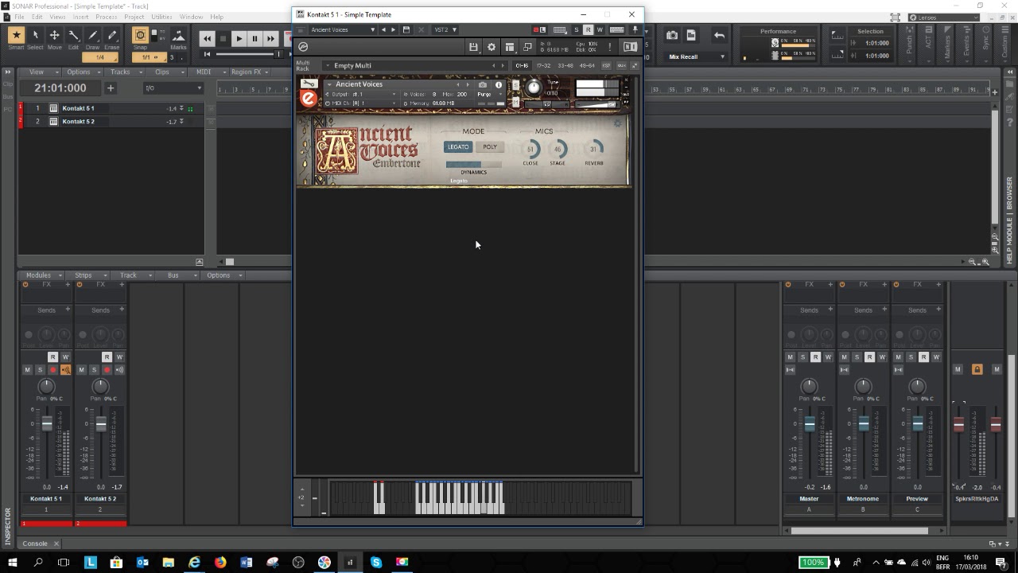Click Kontakt save disk icon in main bar
Image resolution: width=1018 pixels, height=573 pixels.
pos(473,47)
